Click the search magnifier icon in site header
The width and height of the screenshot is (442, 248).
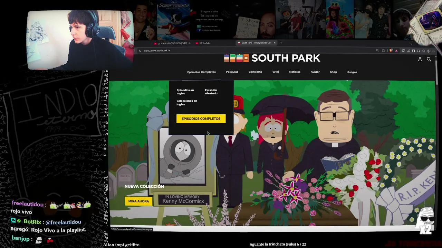[x=429, y=59]
